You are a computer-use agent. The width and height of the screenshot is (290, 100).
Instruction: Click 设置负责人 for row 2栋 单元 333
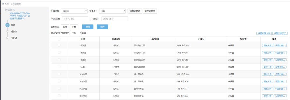pyautogui.click(x=280, y=96)
